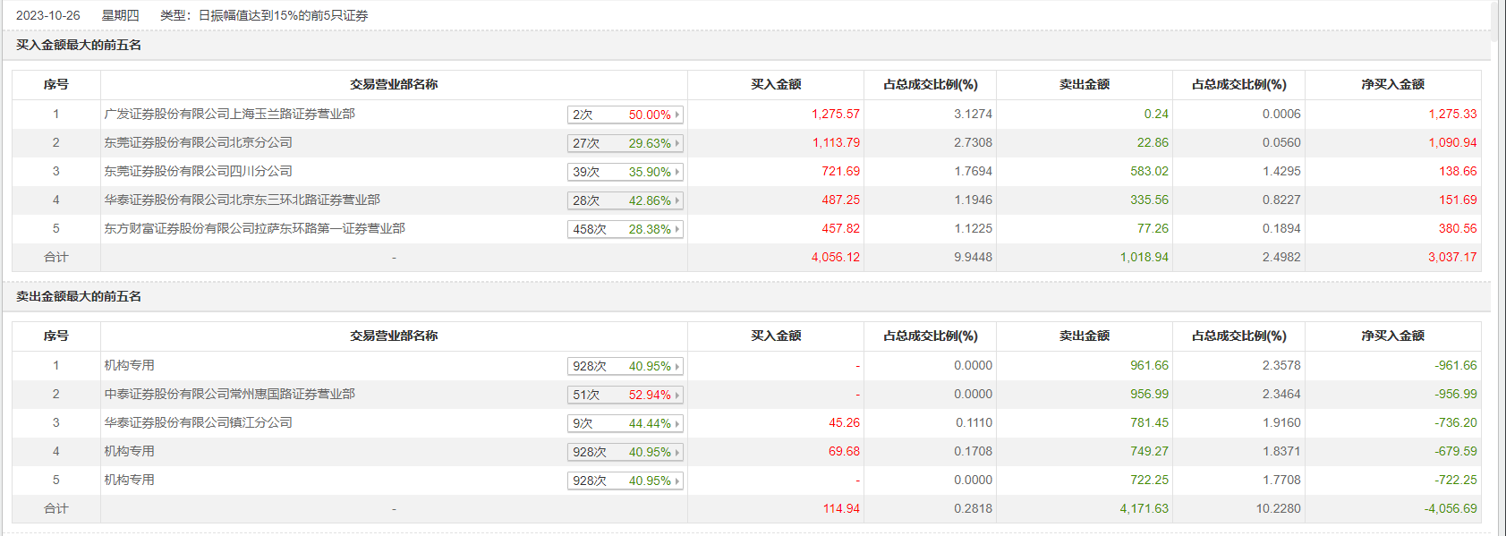The image size is (1506, 536).
Task: Open 东莞证券北京分公司 link
Action: [198, 142]
